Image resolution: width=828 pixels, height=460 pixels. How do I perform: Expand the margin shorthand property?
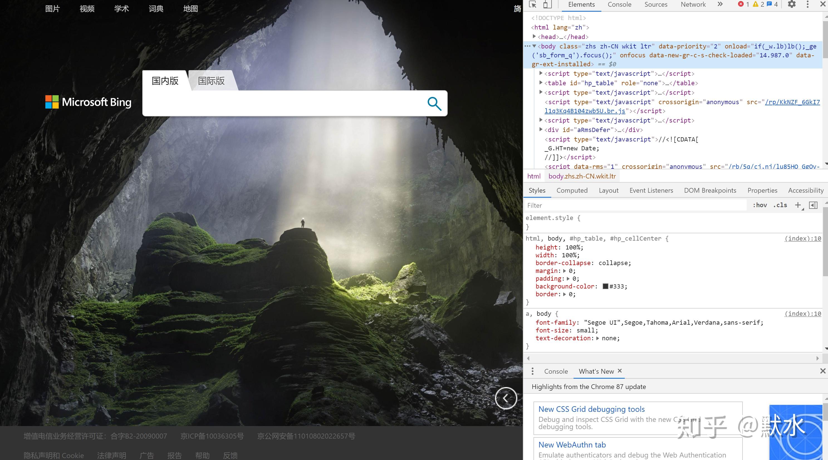[x=564, y=271]
